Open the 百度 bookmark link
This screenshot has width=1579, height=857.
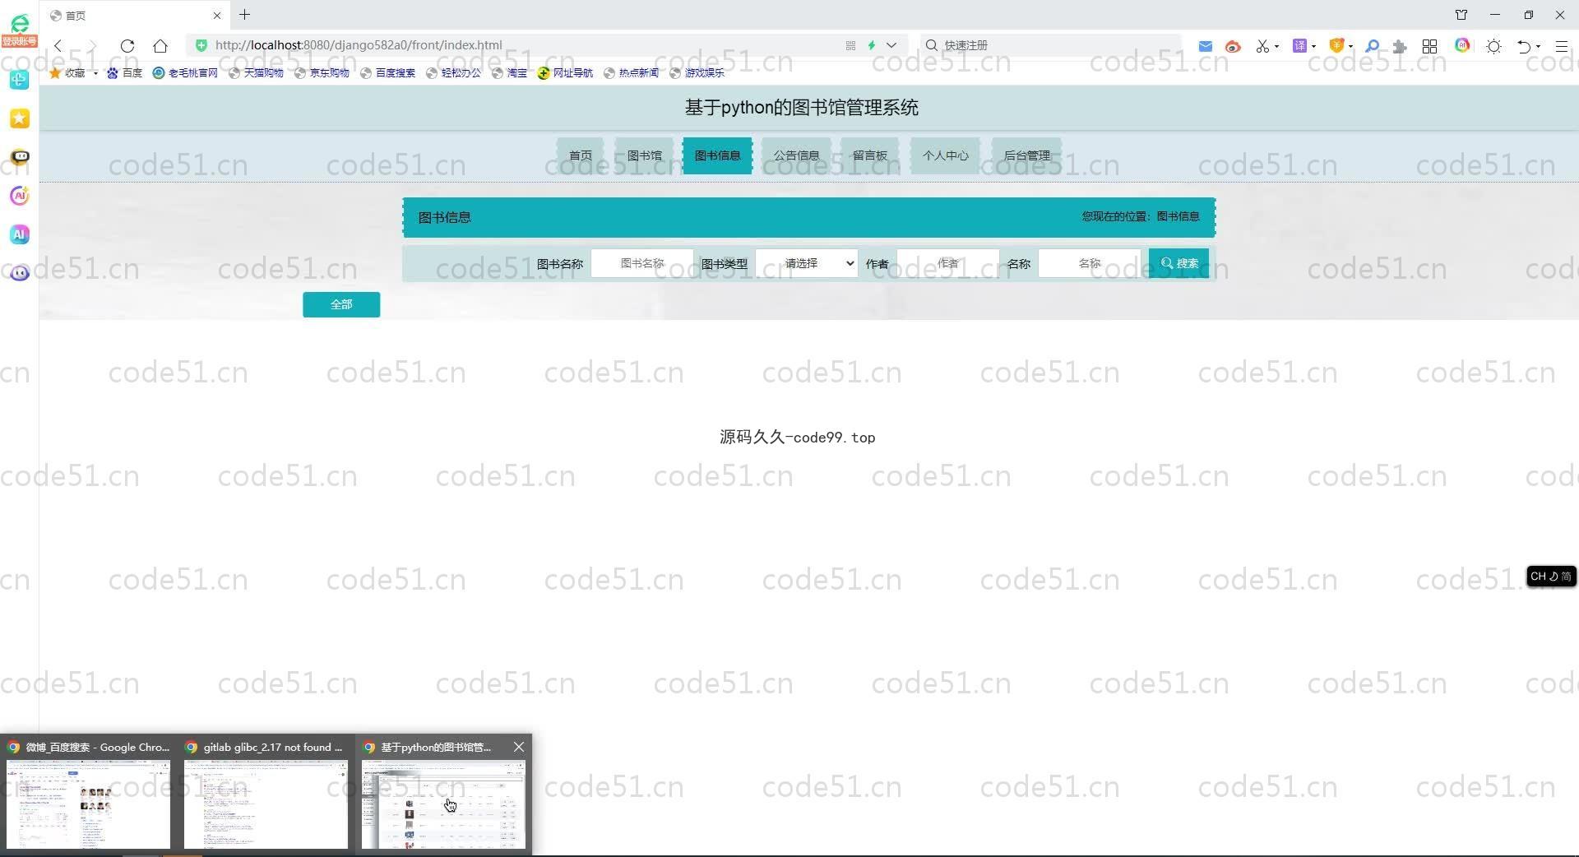124,73
